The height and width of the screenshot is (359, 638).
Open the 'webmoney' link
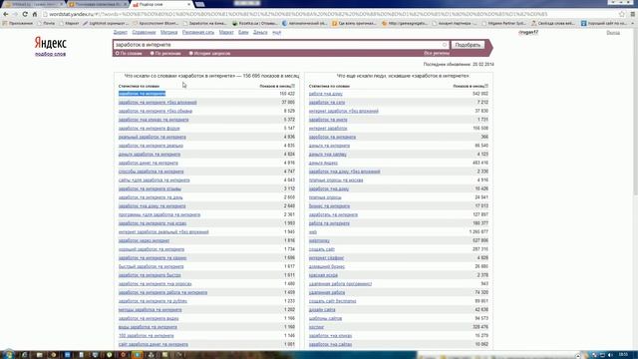[x=319, y=240]
